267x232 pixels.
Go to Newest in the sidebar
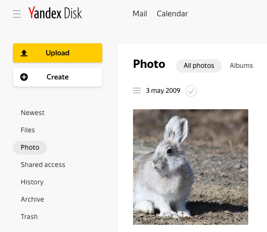[33, 113]
